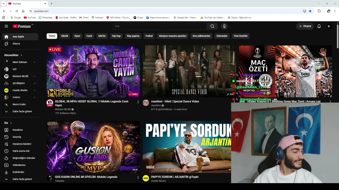The image size is (339, 190).
Task: Open video title PAPI'YE SORDUK | ARJANTİN @Tepki
Action: pyautogui.click(x=175, y=177)
